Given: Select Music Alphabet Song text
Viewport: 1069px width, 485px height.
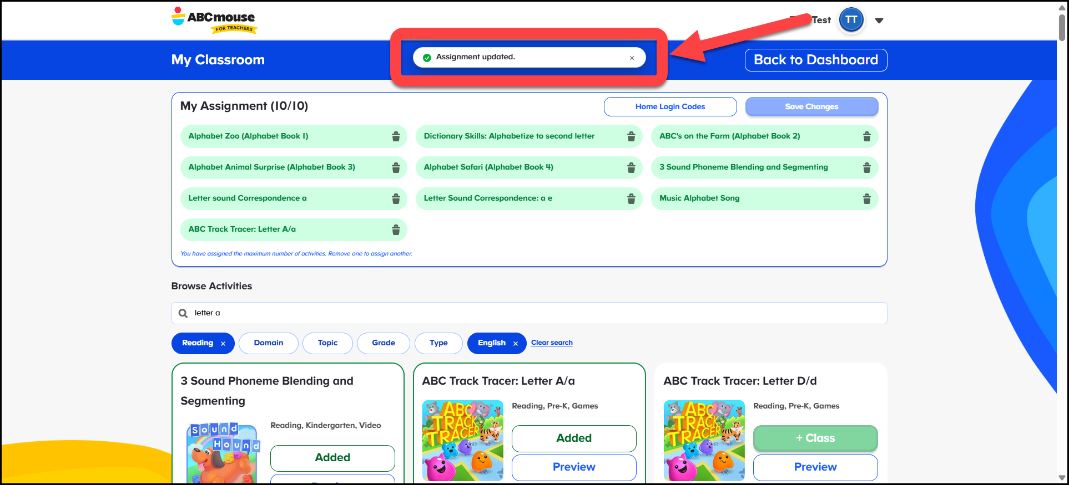Looking at the screenshot, I should [699, 198].
